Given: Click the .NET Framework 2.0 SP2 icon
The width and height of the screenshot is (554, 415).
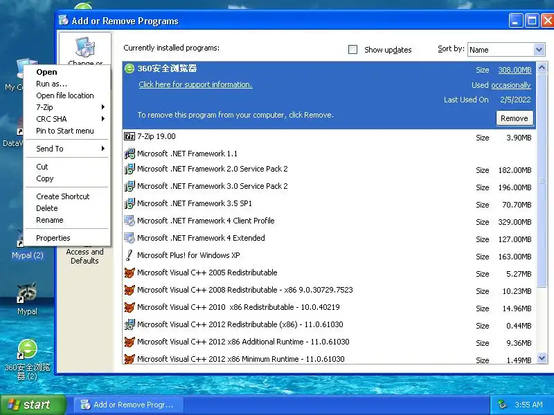Looking at the screenshot, I should tap(129, 169).
